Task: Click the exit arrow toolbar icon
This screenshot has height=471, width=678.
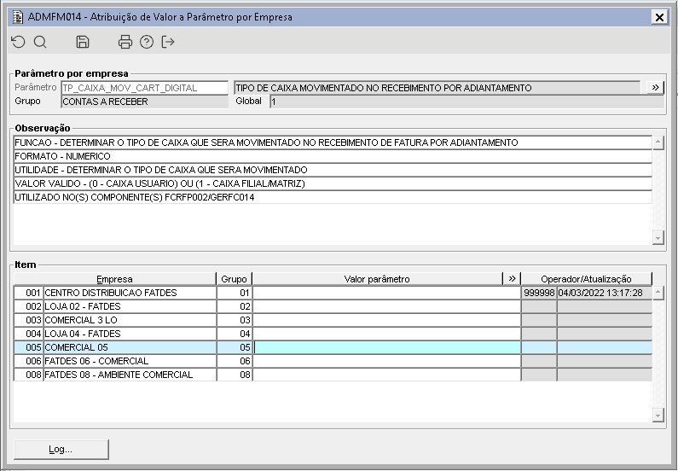Action: [x=168, y=42]
